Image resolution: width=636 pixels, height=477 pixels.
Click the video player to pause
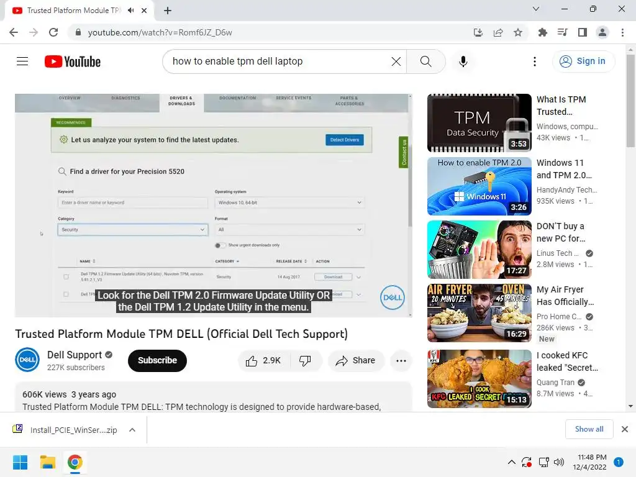214,205
